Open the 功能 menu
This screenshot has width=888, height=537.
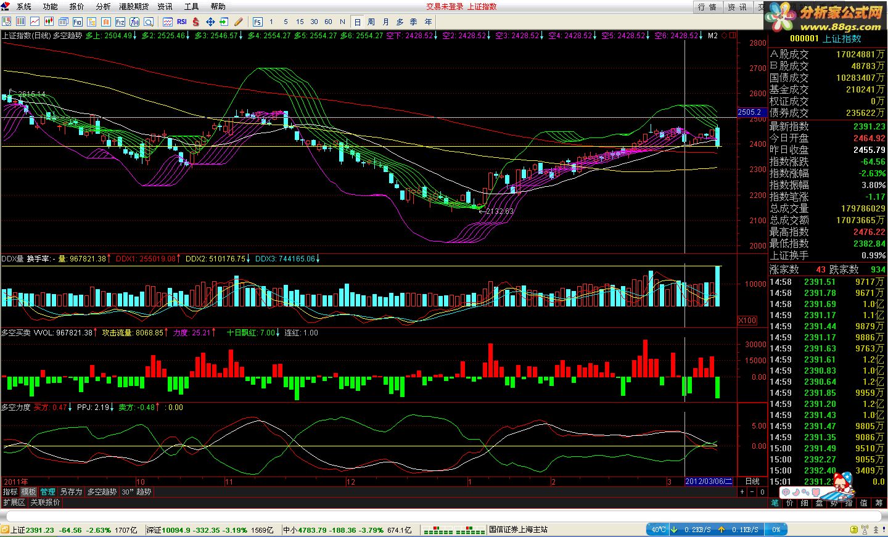tap(51, 7)
